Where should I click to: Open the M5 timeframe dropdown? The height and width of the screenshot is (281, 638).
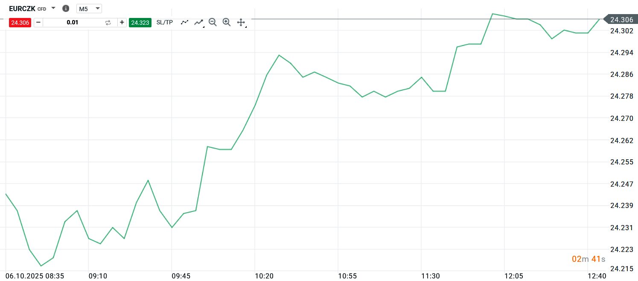point(89,9)
